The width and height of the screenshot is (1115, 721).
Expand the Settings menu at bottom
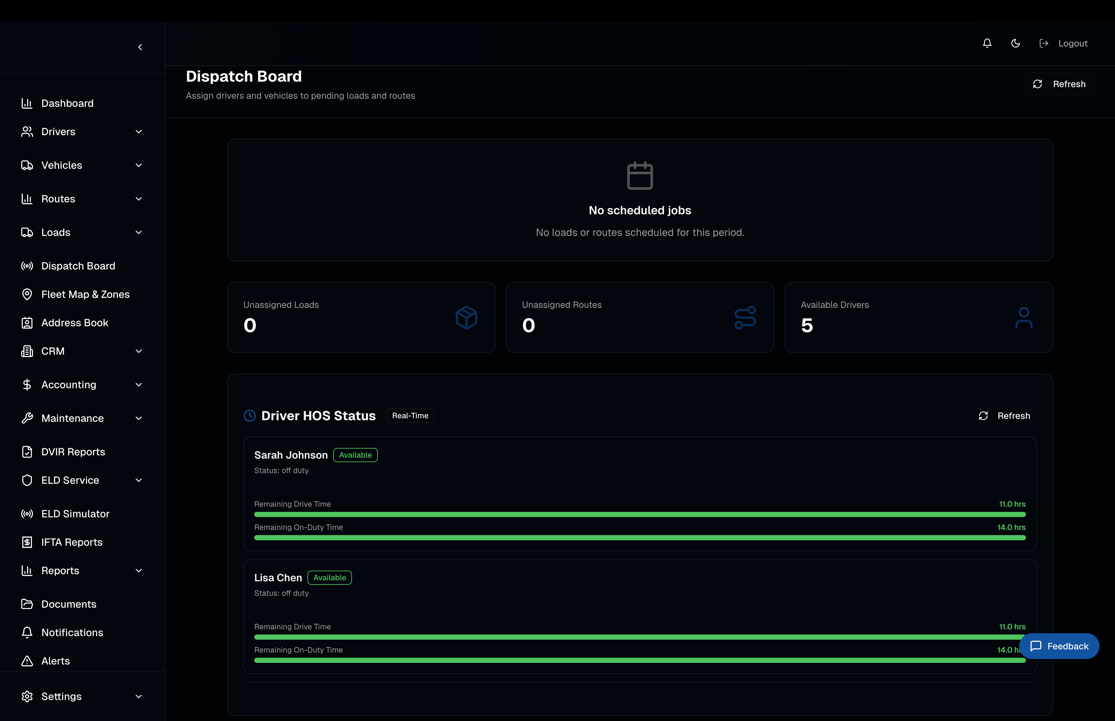click(x=138, y=697)
